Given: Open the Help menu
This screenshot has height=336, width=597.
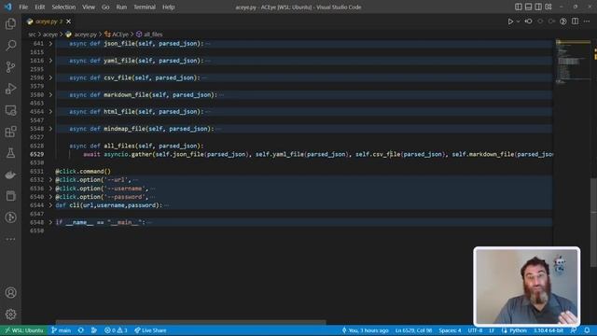Looking at the screenshot, I should click(x=168, y=7).
